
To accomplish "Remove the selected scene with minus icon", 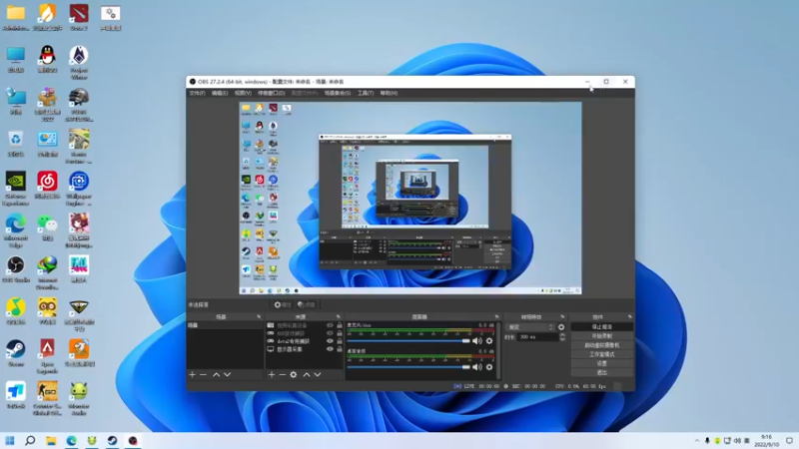I will pyautogui.click(x=204, y=375).
